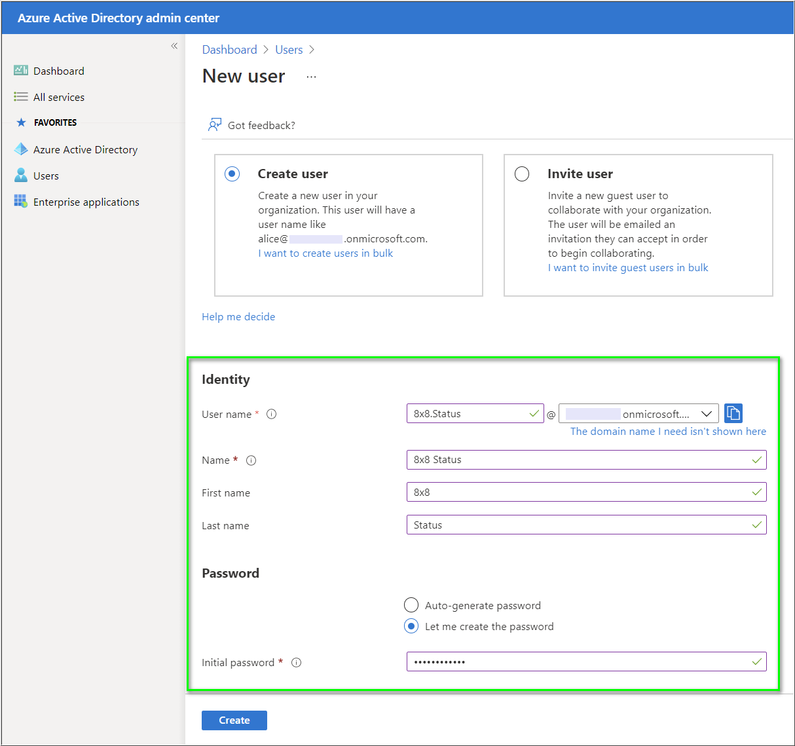The height and width of the screenshot is (746, 795).
Task: Click 'I want to invite guest users in bulk'
Action: click(628, 268)
